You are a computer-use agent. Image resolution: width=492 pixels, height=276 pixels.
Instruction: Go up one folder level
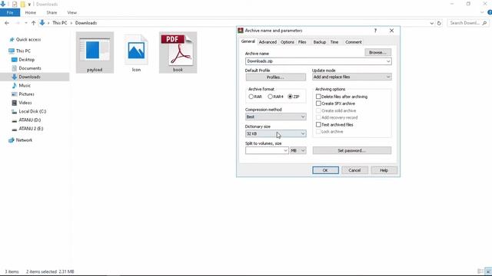(34, 23)
